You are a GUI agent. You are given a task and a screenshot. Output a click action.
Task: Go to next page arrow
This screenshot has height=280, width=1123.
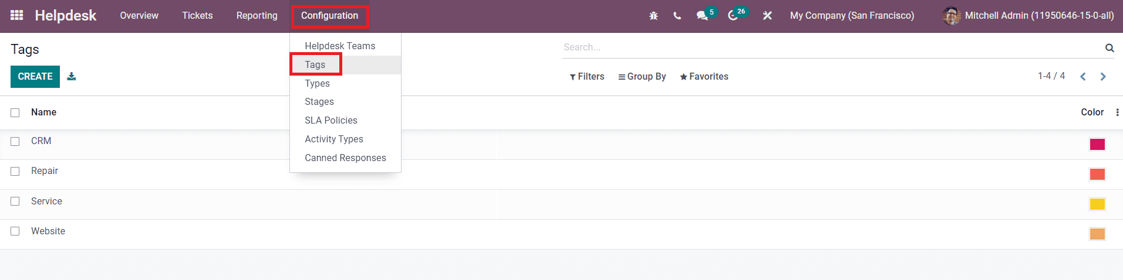point(1103,77)
